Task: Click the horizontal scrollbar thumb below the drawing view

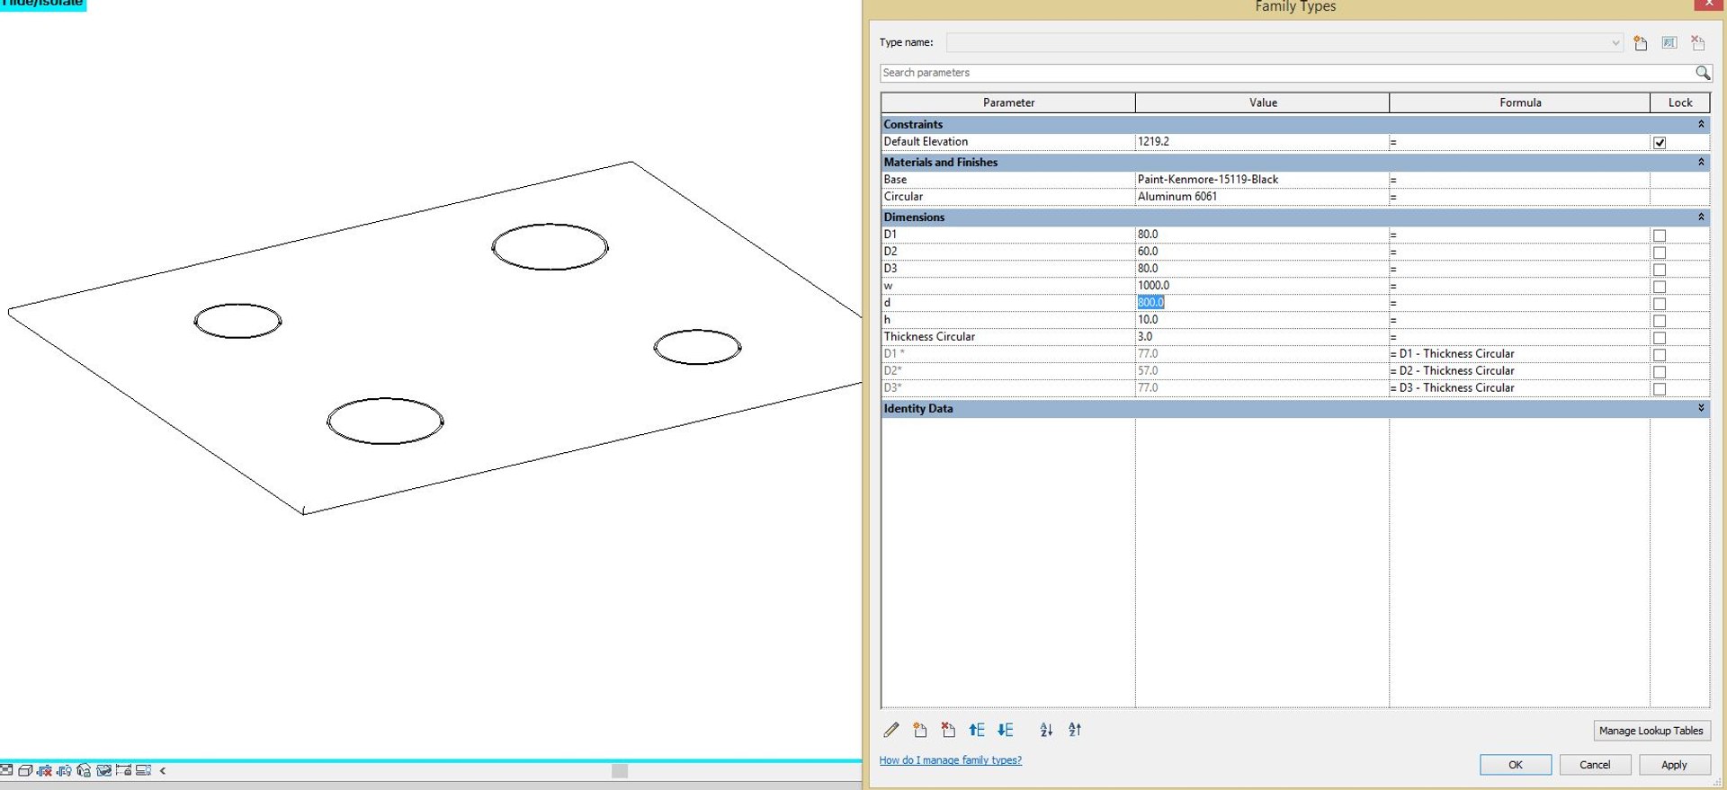Action: [x=620, y=770]
